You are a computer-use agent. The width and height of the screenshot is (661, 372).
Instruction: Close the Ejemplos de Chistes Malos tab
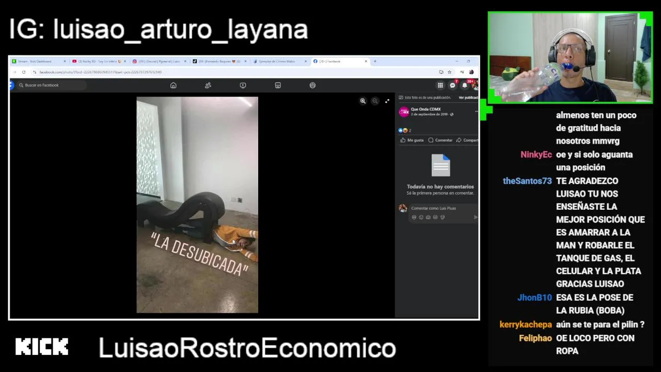point(305,61)
